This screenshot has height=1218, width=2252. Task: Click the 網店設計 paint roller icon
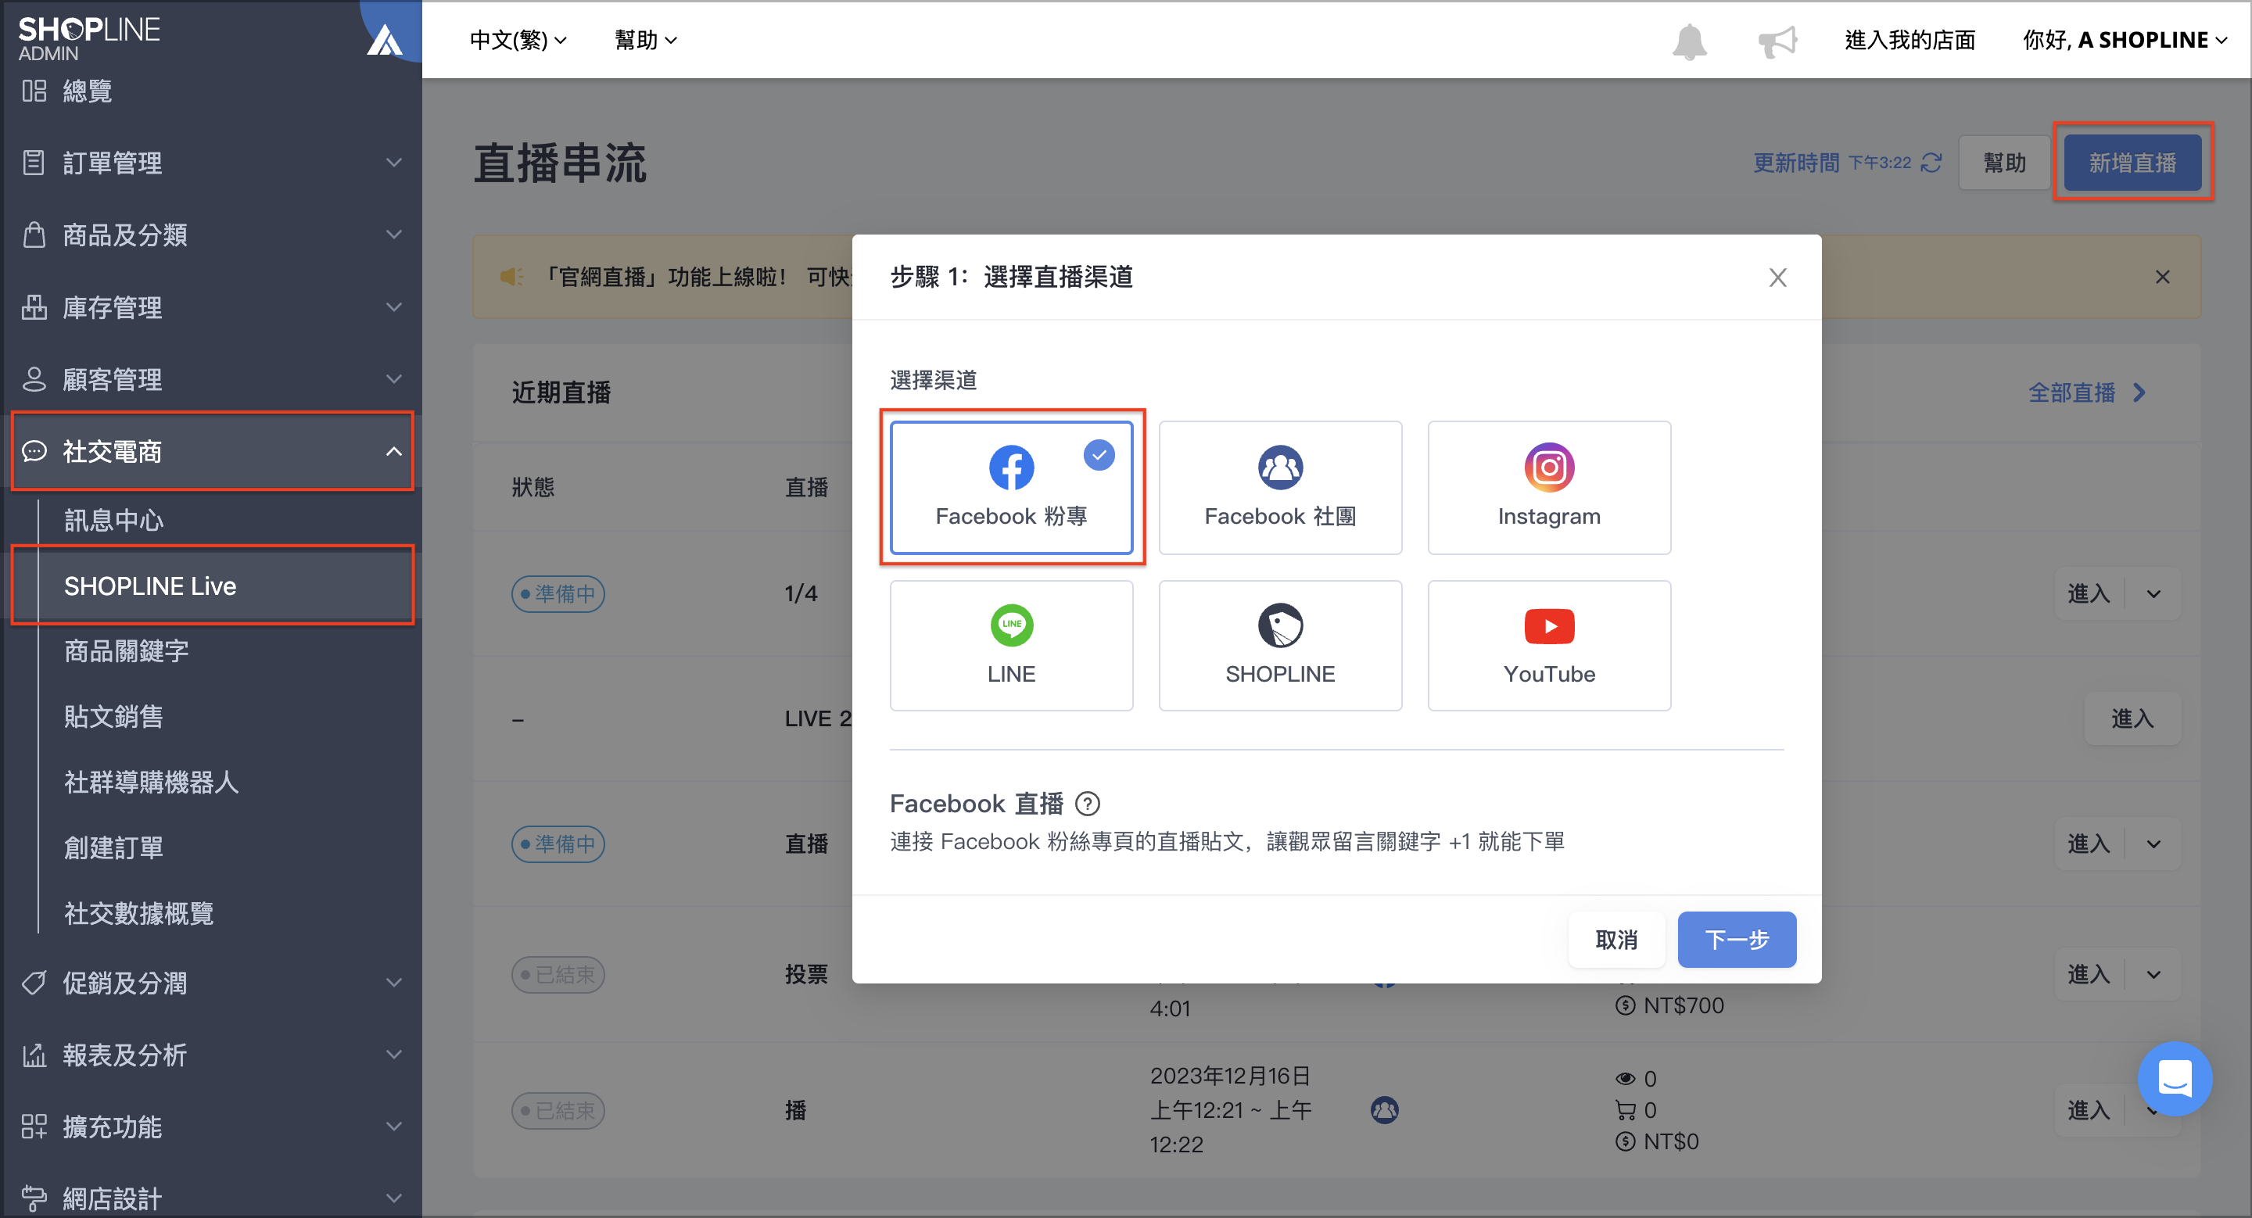(x=33, y=1198)
